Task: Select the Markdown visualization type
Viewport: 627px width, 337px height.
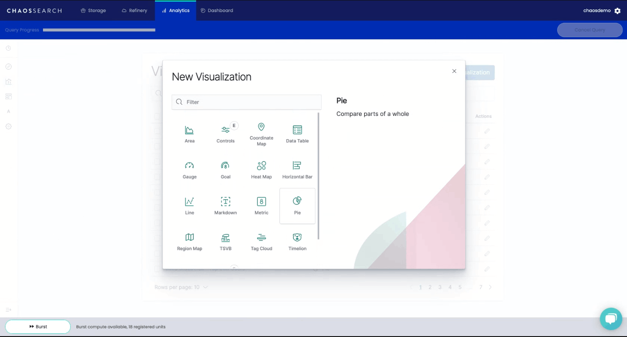Action: [x=225, y=205]
